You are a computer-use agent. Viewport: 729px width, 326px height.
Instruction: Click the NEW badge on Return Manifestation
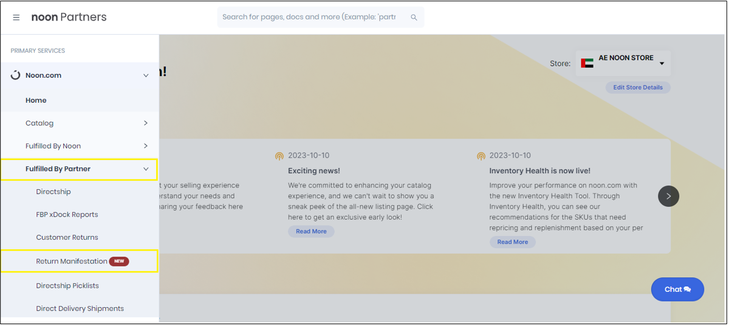click(119, 262)
